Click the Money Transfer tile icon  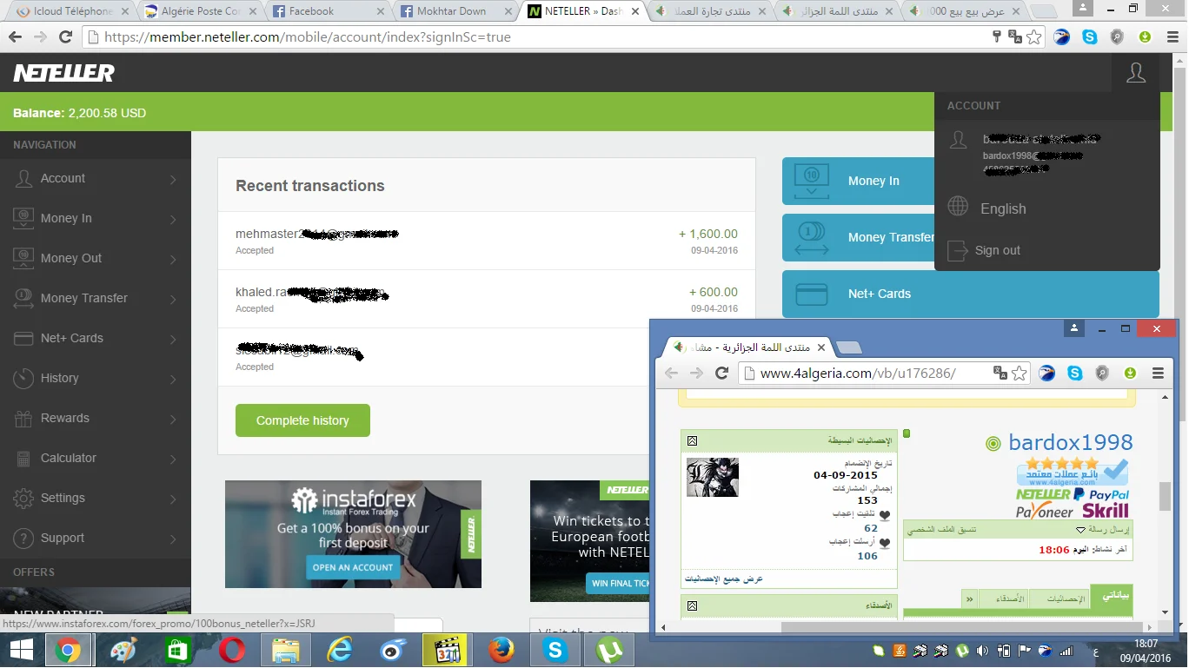pos(811,237)
